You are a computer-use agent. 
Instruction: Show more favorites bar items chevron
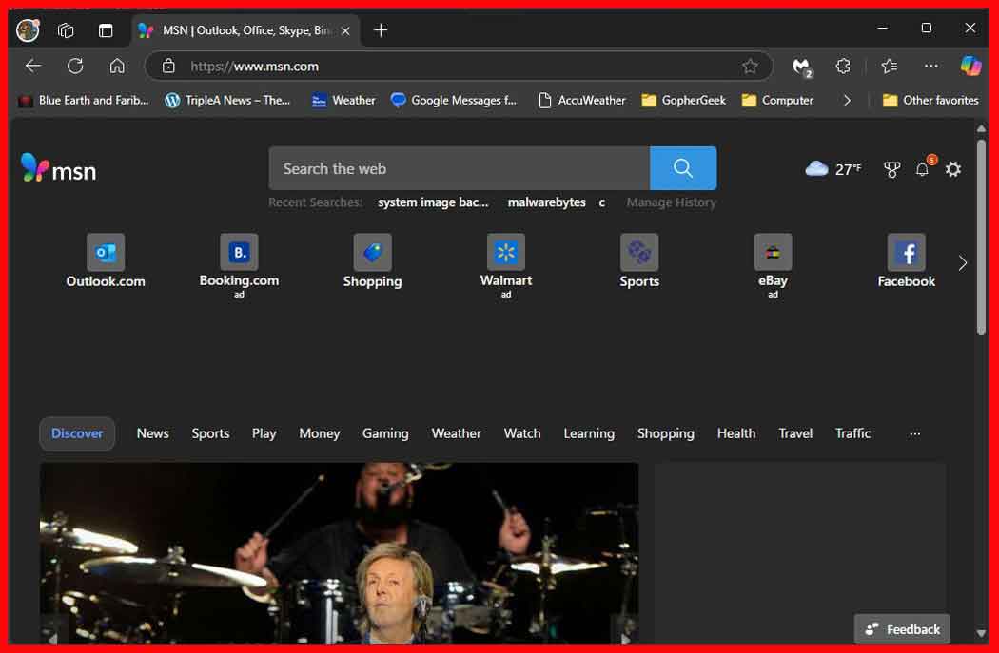click(x=847, y=101)
